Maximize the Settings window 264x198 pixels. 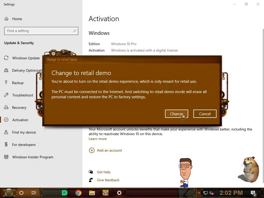click(246, 4)
